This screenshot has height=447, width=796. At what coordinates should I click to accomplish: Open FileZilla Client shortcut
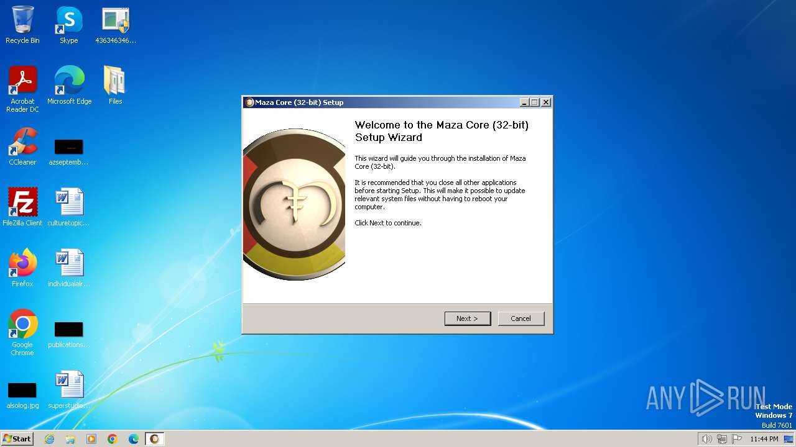click(x=22, y=207)
